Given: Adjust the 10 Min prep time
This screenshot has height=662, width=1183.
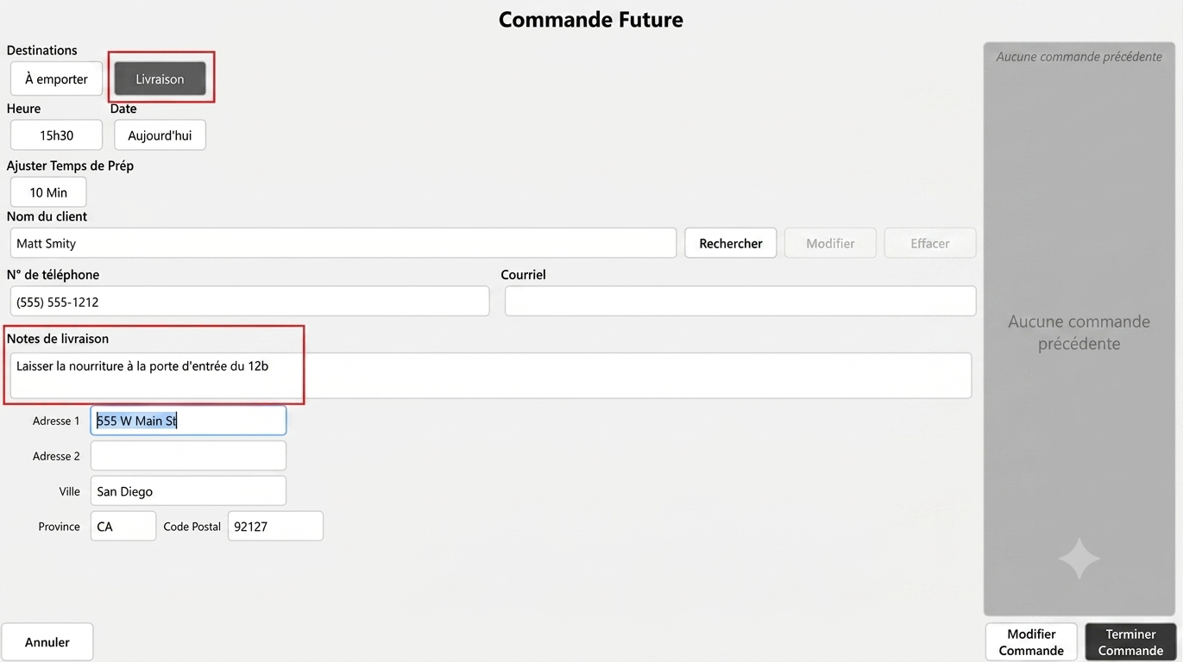Looking at the screenshot, I should (48, 192).
